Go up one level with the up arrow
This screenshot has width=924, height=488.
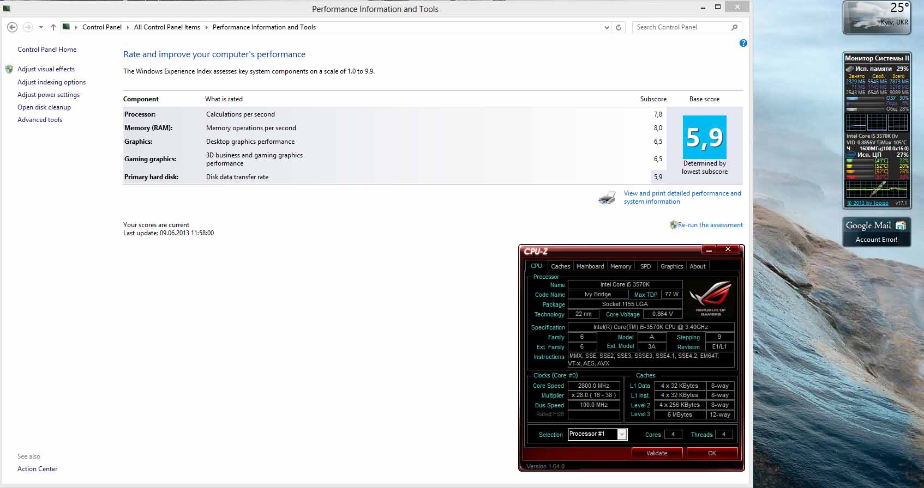pos(53,27)
